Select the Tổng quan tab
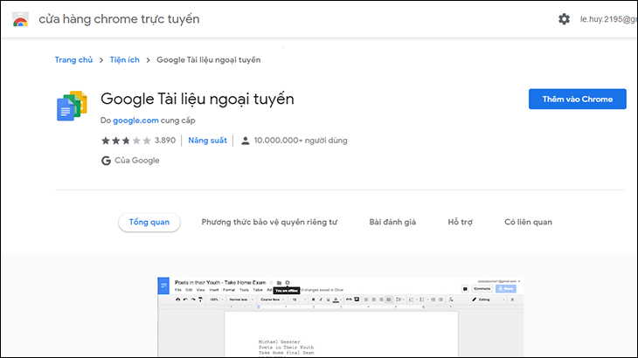 [149, 223]
